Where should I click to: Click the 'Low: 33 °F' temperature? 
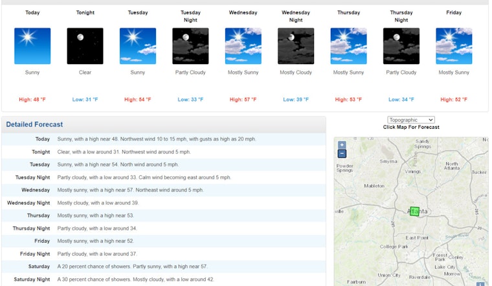(190, 100)
